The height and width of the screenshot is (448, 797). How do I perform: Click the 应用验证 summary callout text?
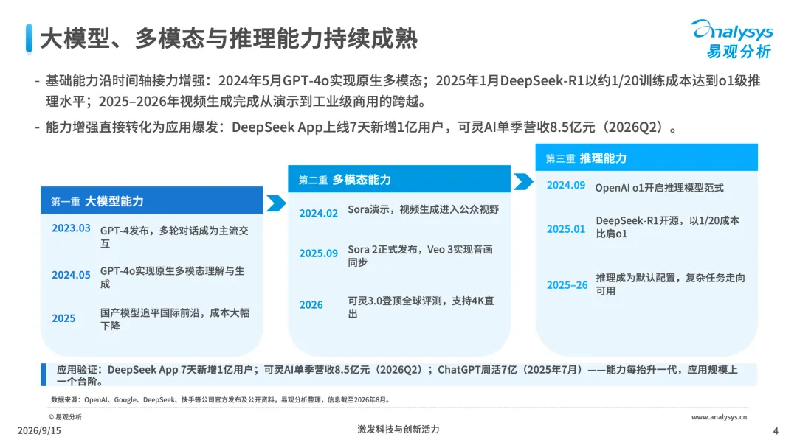397,375
